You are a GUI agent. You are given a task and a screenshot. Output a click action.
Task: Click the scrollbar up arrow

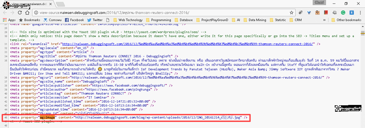tap(363, 26)
